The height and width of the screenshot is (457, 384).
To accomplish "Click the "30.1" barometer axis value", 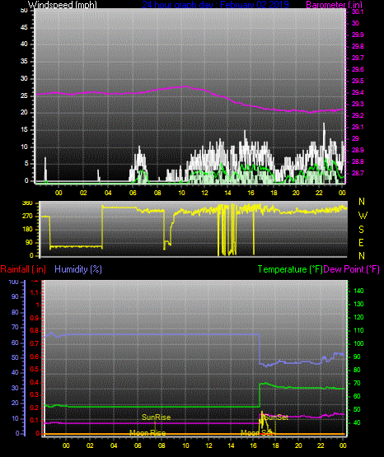I will (358, 12).
